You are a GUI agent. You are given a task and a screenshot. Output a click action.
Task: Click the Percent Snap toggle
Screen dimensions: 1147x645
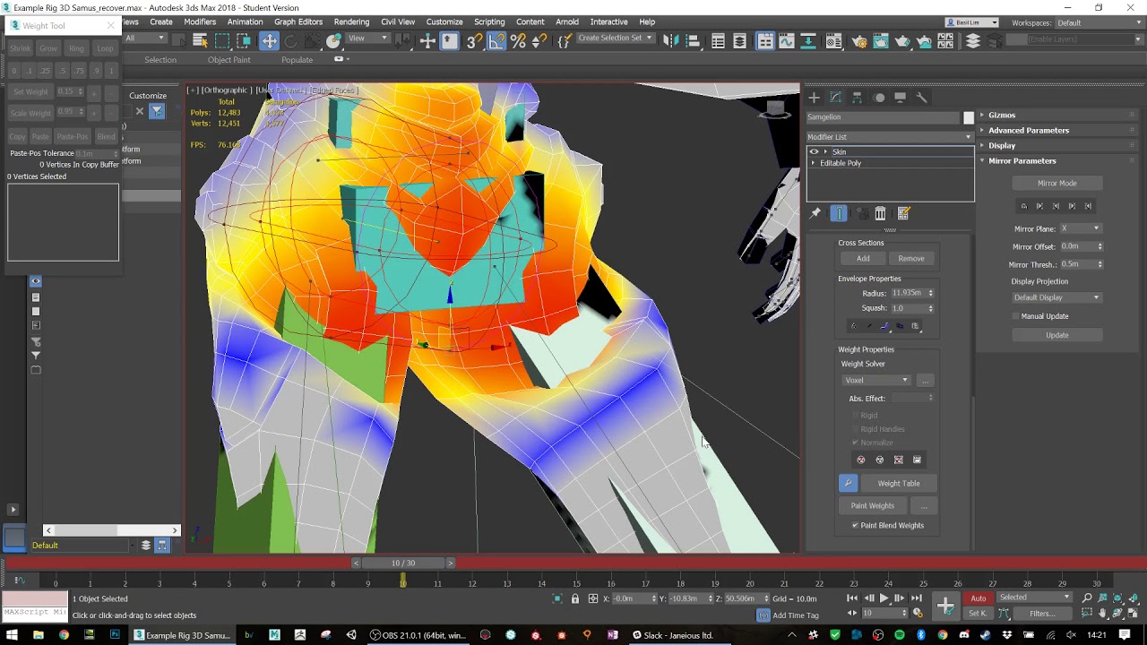[518, 40]
